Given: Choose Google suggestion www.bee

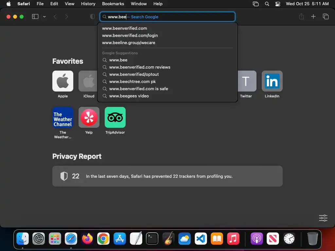Looking at the screenshot, I should pos(167,60).
